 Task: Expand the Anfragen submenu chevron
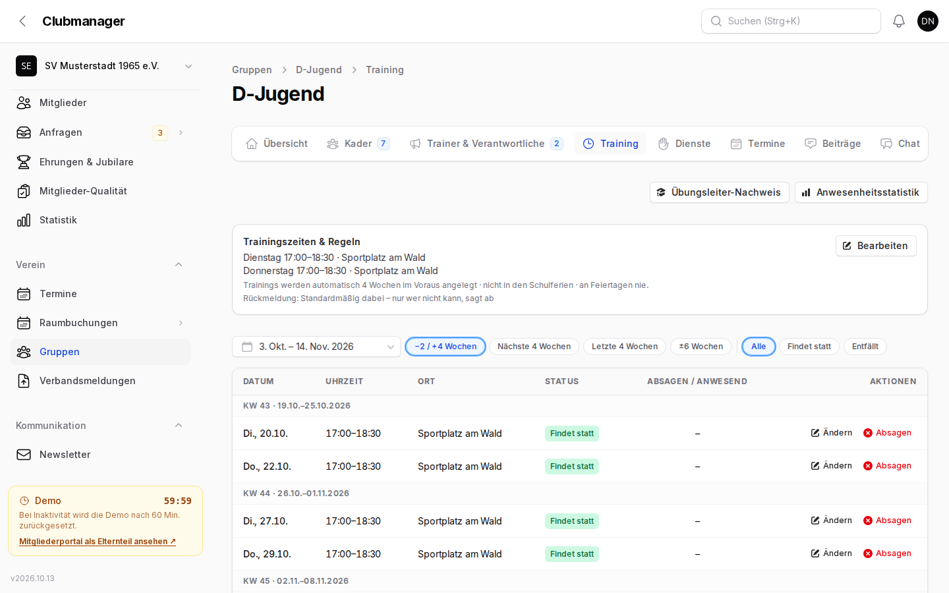click(181, 132)
